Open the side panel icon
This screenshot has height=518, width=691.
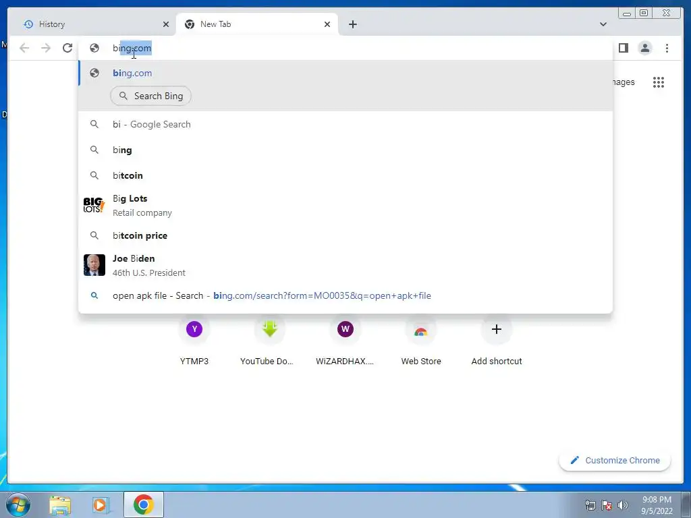click(623, 48)
